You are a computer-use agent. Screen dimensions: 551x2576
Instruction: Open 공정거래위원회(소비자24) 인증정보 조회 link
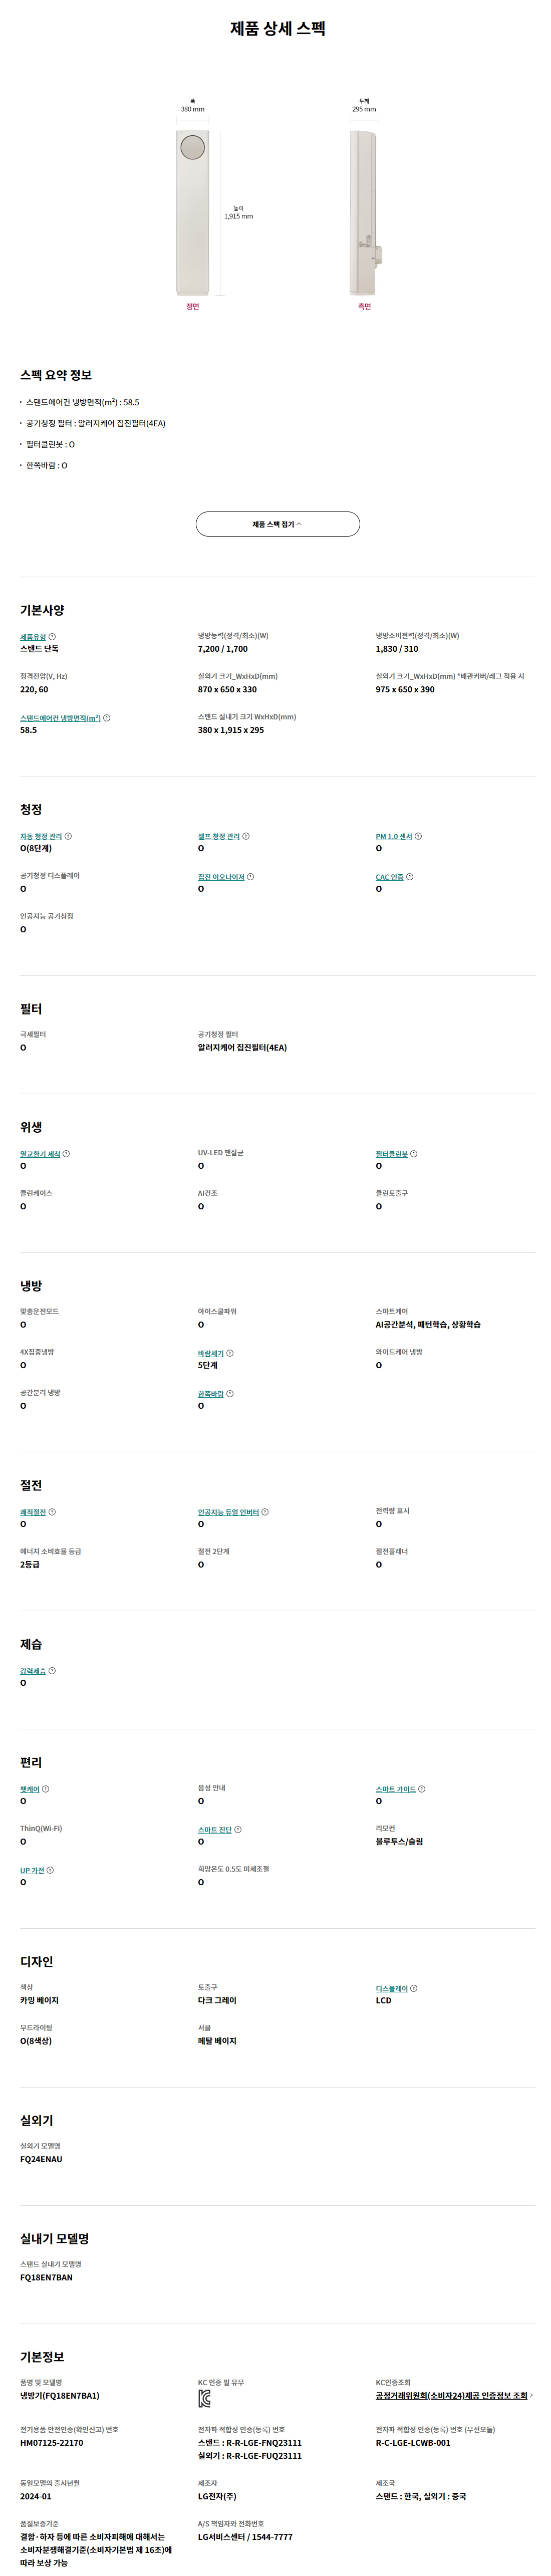452,2396
